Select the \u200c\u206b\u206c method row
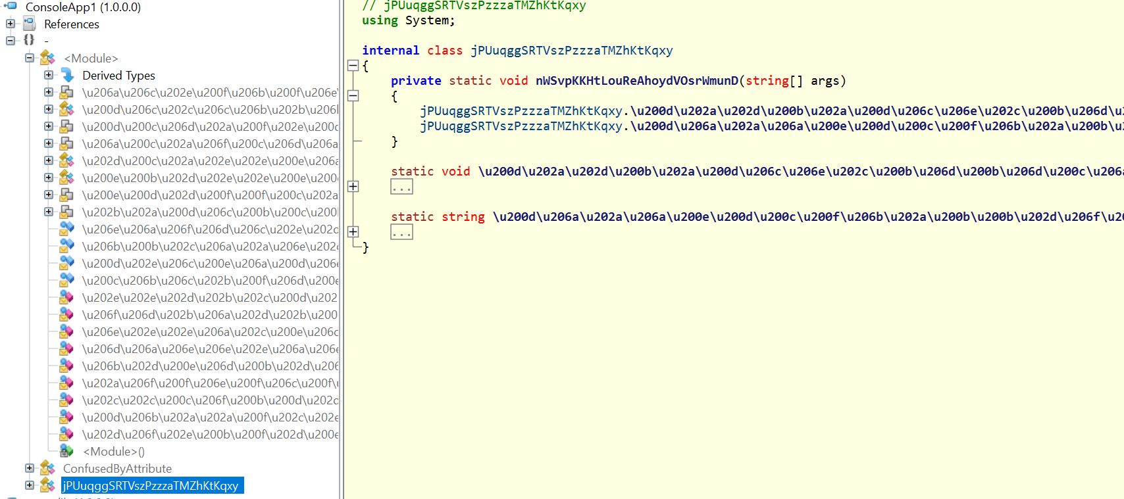 [210, 280]
